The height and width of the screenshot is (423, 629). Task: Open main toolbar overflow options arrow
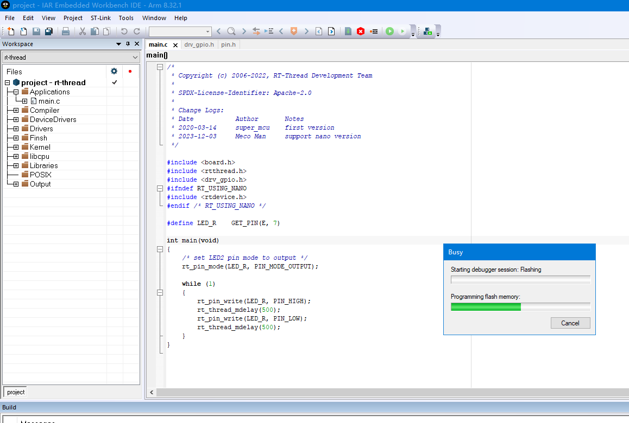pos(413,34)
